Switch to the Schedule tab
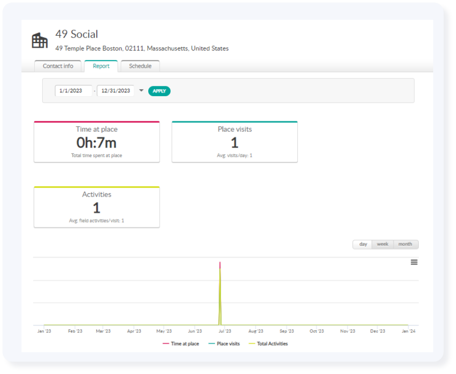 coord(140,66)
